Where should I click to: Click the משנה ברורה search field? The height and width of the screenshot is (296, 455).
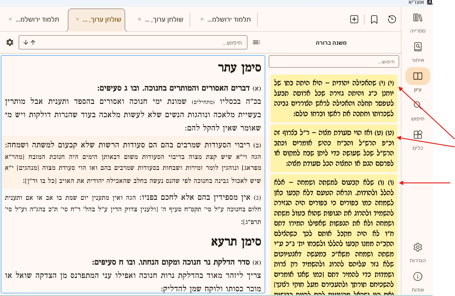333,61
